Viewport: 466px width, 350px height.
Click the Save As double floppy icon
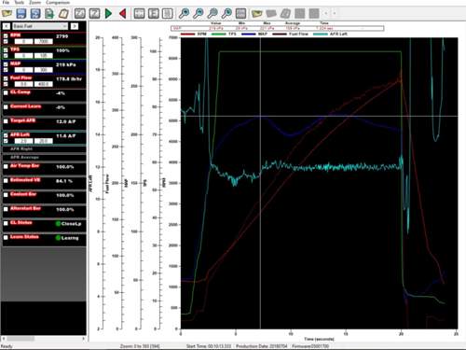click(35, 13)
